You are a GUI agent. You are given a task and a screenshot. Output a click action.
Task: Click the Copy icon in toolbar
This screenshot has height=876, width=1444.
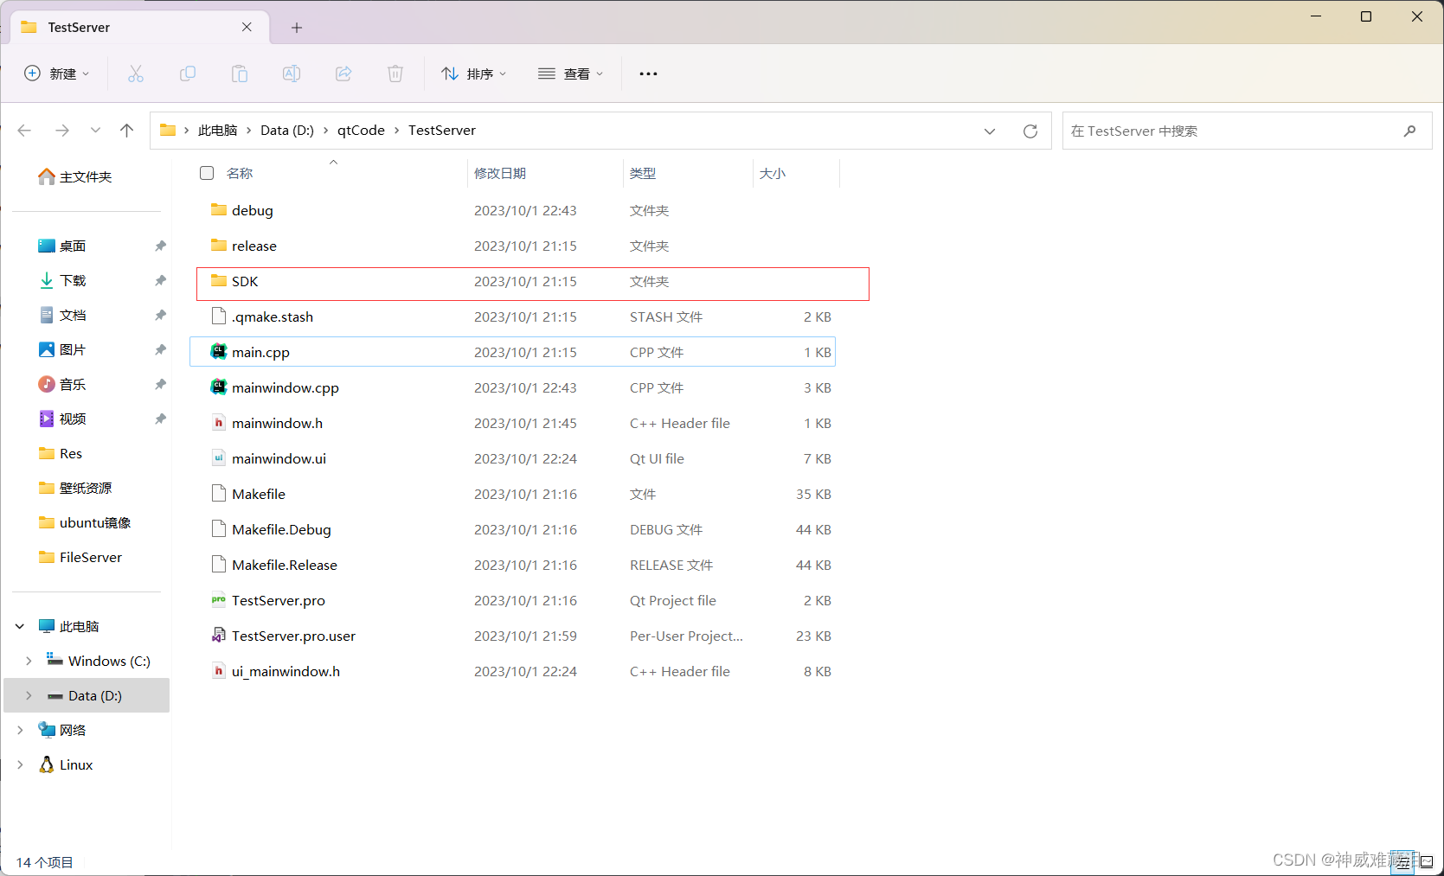(x=188, y=74)
